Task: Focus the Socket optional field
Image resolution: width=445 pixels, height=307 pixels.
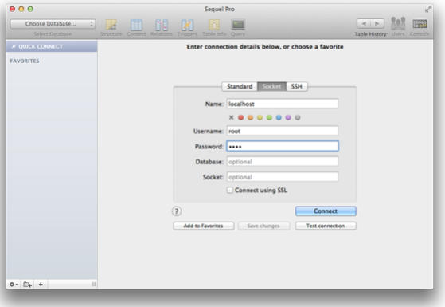Action: [x=283, y=177]
